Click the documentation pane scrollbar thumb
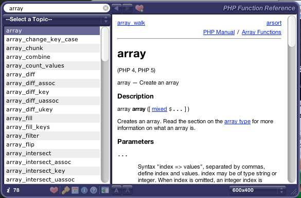This screenshot has width=301, height=198. click(x=292, y=31)
